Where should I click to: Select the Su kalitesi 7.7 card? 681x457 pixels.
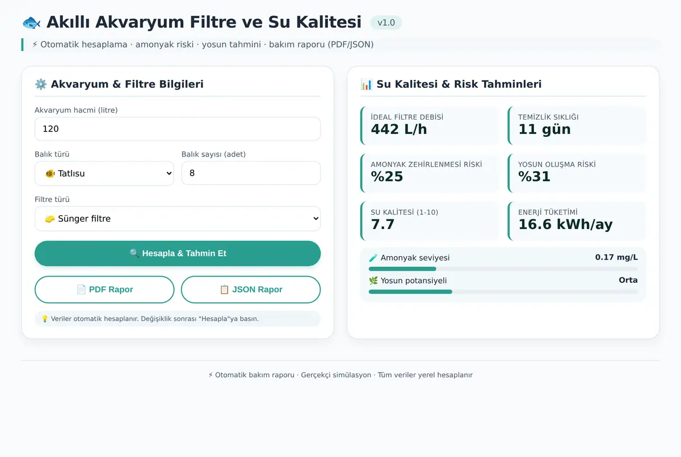point(430,221)
